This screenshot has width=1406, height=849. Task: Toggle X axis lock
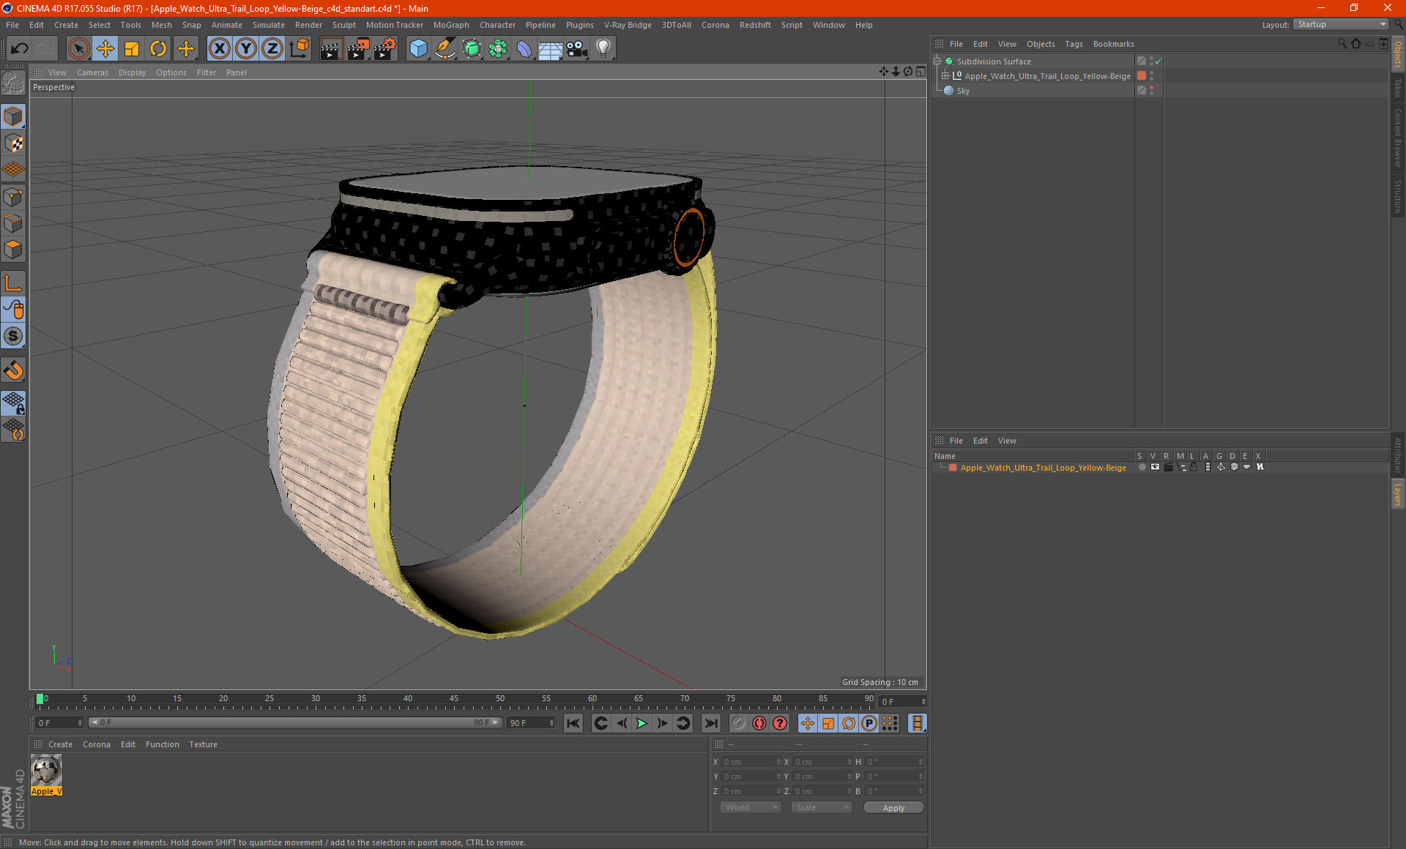[219, 49]
